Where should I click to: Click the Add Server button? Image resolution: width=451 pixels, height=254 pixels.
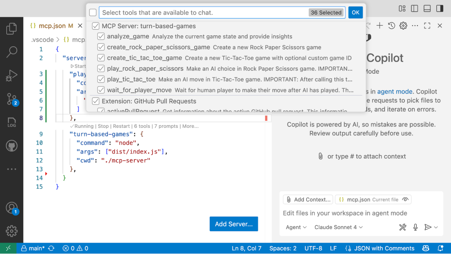pyautogui.click(x=233, y=224)
